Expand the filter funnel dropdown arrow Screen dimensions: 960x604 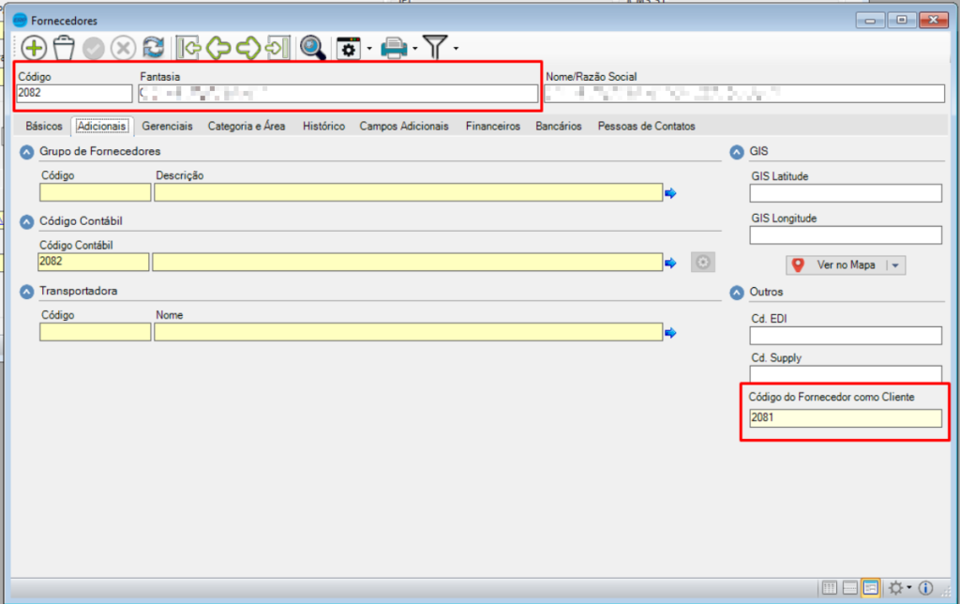click(456, 49)
